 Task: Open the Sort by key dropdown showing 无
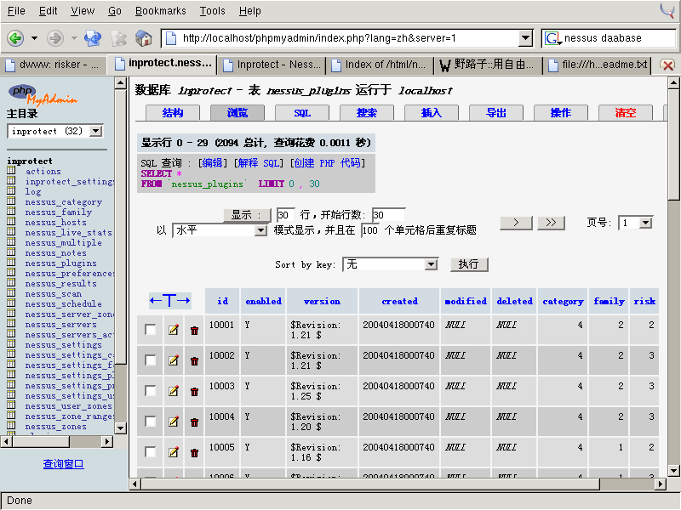(391, 264)
